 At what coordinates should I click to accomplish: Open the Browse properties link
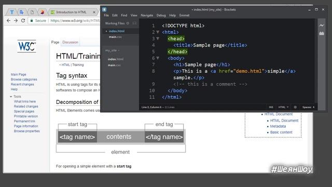pos(26,131)
